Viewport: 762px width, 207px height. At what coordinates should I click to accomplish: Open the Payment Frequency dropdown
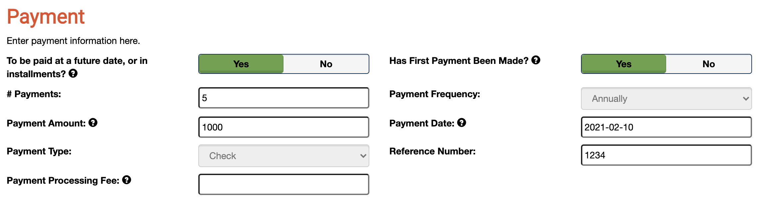[666, 99]
